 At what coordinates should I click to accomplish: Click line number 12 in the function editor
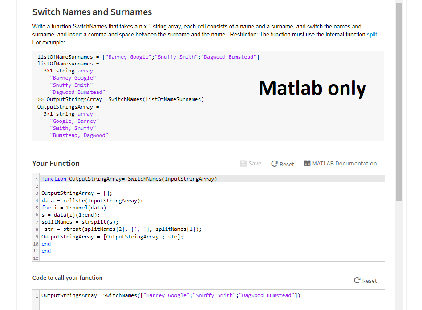(36, 258)
